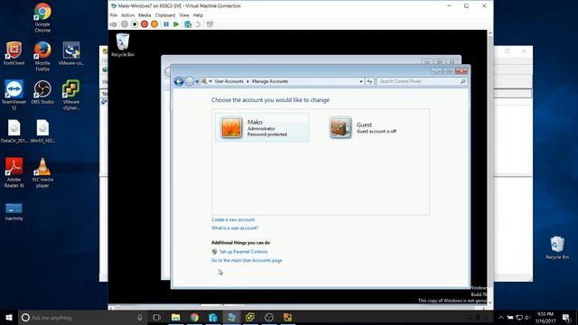Click the red Shut Down VM icon
Viewport: 578px width, 325px height.
click(144, 24)
